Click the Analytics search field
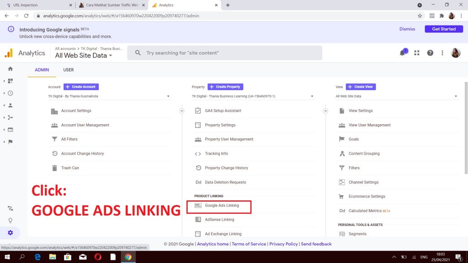Image resolution: width=468 pixels, height=263 pixels. point(225,53)
